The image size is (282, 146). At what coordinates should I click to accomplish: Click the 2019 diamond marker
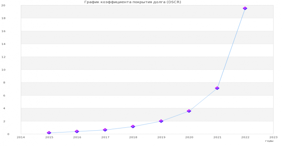click(161, 121)
